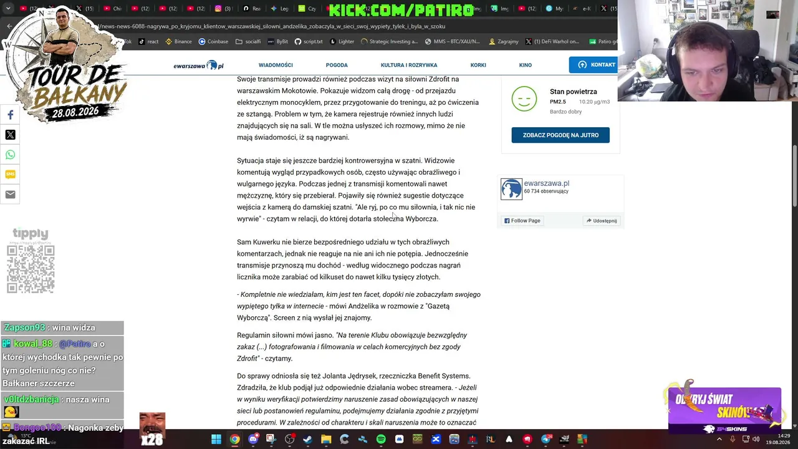The image size is (798, 449).
Task: Switch to the 'Rea' browser tab
Action: (252, 9)
